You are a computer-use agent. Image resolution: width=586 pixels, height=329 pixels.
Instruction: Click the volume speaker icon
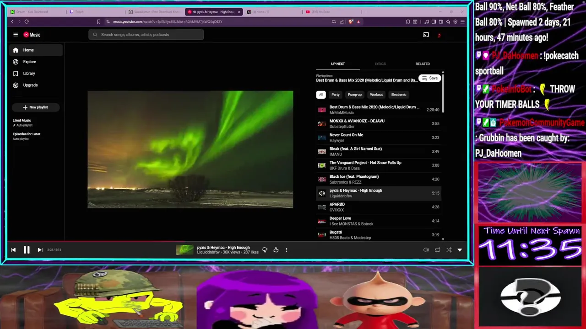tap(426, 250)
